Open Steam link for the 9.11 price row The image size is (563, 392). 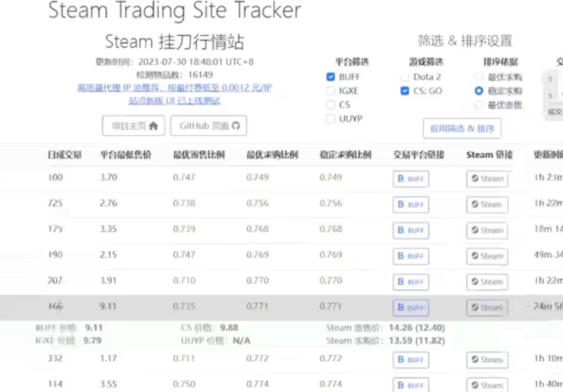pyautogui.click(x=487, y=308)
